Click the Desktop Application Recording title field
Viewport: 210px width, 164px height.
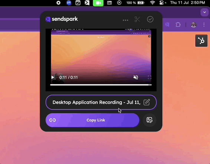coord(101,102)
